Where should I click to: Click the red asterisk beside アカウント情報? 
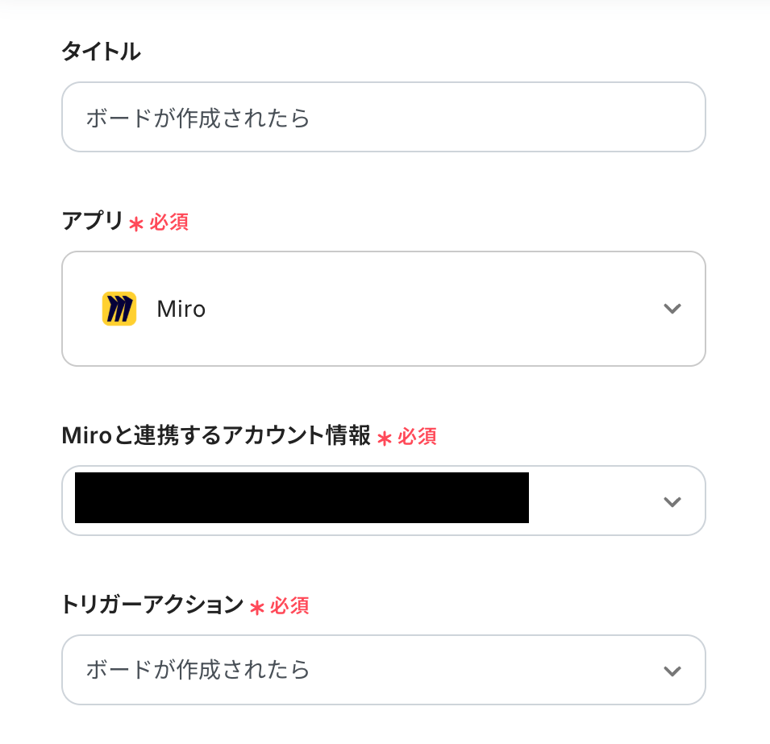coord(385,438)
